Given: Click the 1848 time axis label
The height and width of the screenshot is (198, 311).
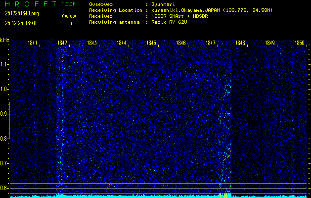Looking at the screenshot, I should click(240, 43).
